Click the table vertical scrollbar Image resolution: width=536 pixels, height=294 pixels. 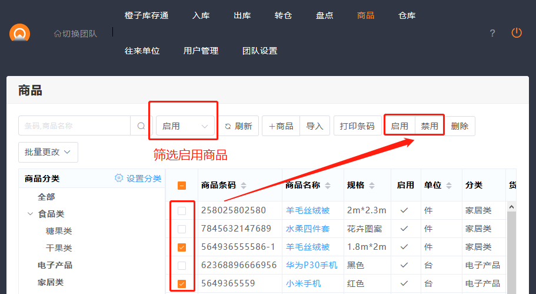click(x=511, y=247)
